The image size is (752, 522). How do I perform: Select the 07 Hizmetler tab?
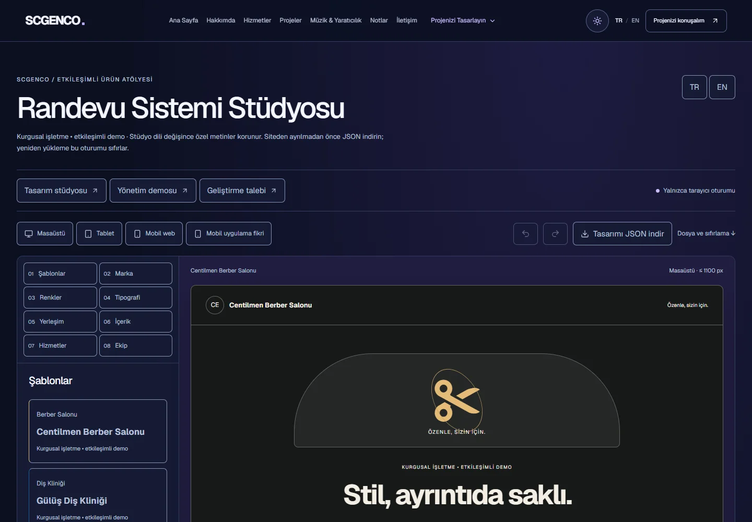(60, 346)
